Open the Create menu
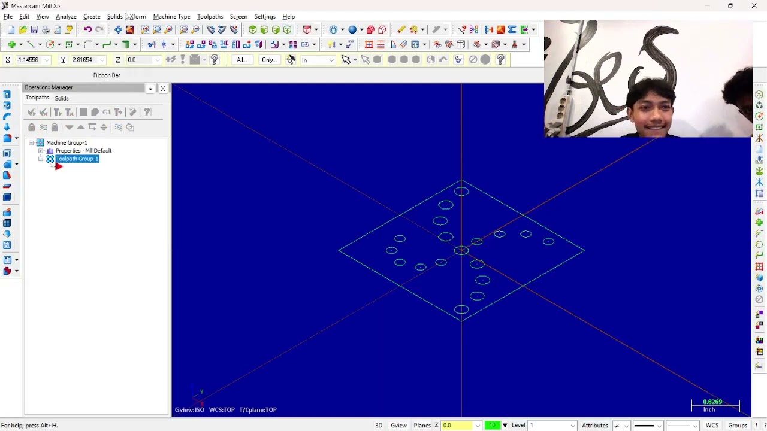 pyautogui.click(x=92, y=17)
